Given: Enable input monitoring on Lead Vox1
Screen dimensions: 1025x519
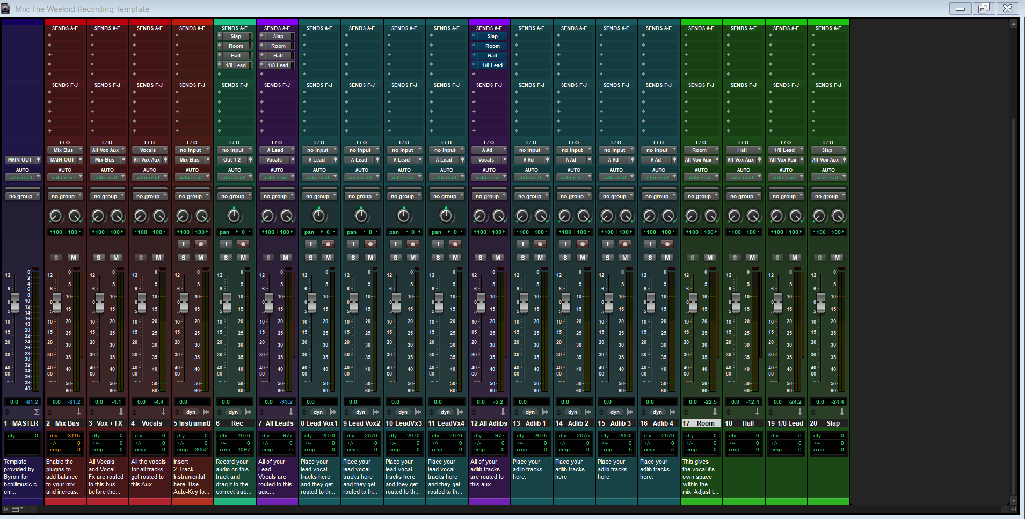Looking at the screenshot, I should [x=311, y=244].
